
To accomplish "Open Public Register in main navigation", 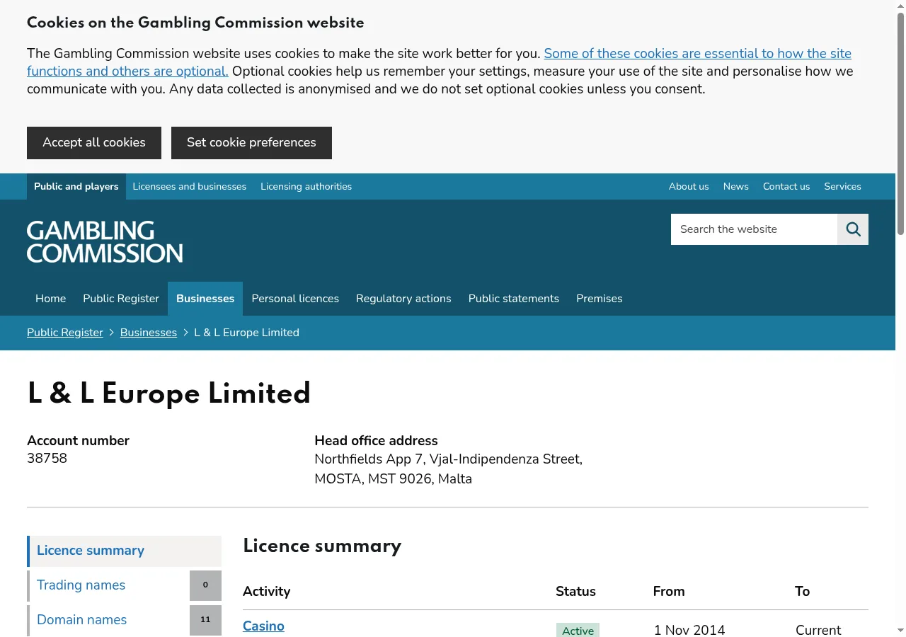I will 121,299.
